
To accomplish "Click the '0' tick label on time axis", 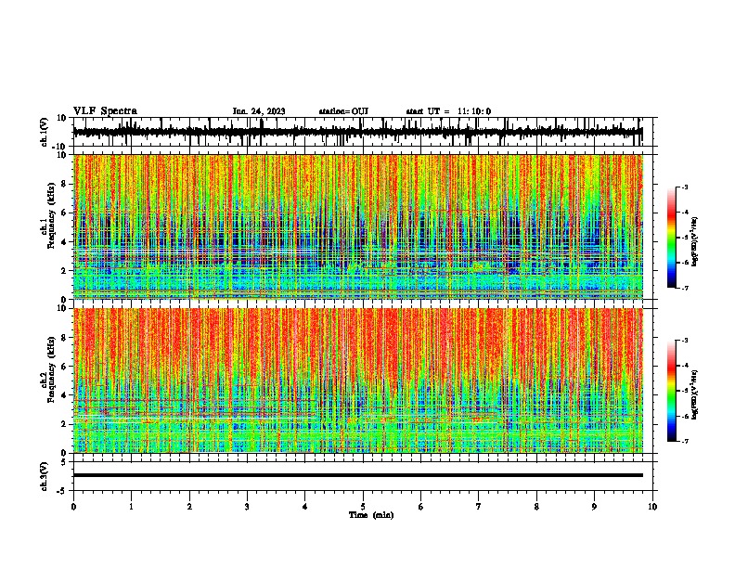I will 73,507.
